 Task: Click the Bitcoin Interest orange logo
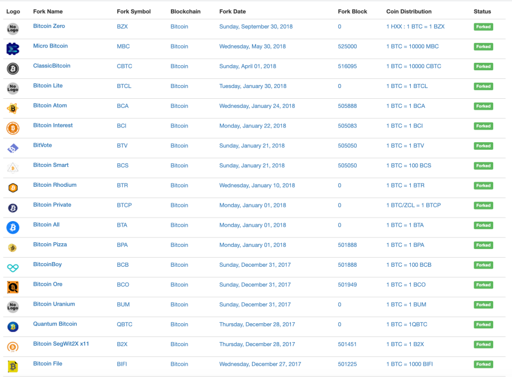pos(13,128)
